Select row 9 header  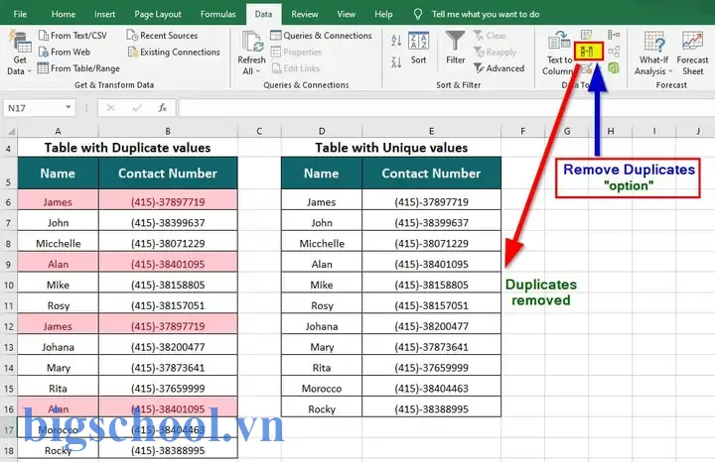(x=9, y=264)
